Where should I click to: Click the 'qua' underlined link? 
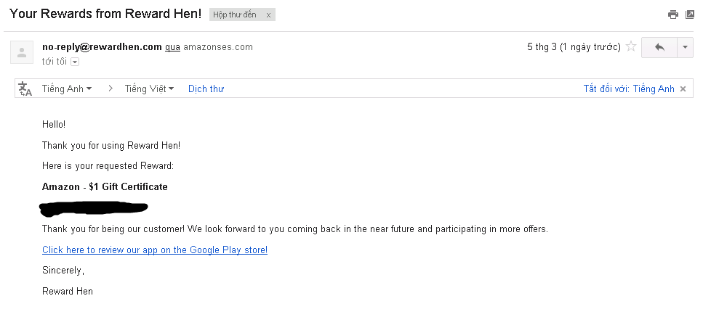pos(172,47)
